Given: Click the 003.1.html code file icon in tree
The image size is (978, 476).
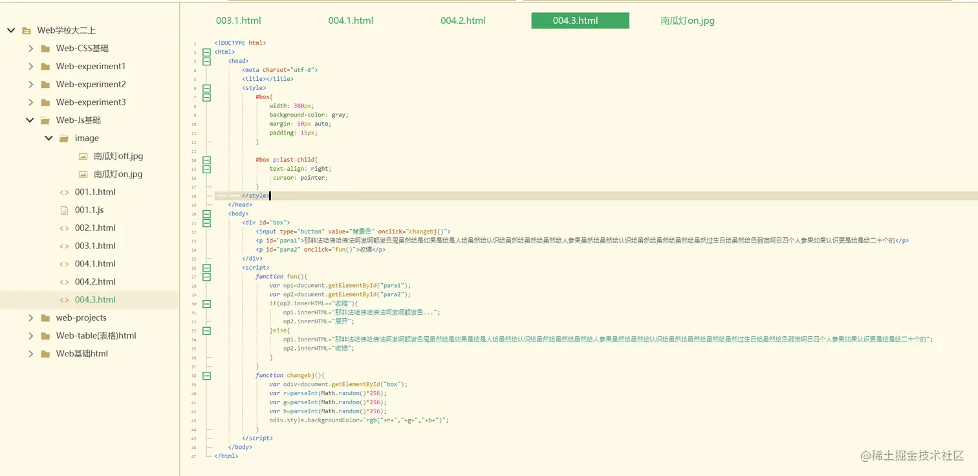Looking at the screenshot, I should 64,246.
